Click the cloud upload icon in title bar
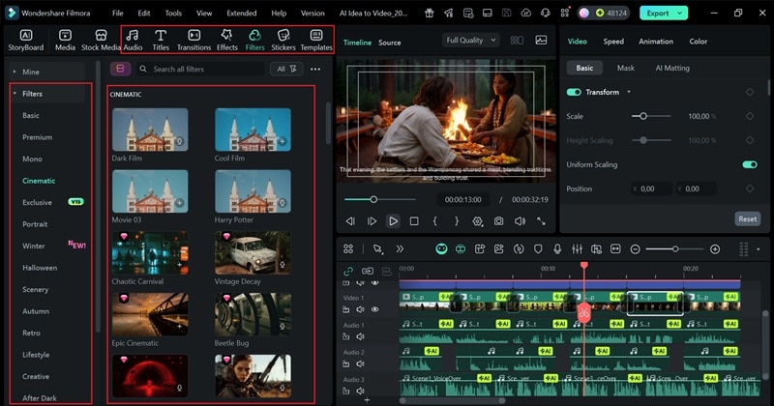The height and width of the screenshot is (406, 774). 525,14
